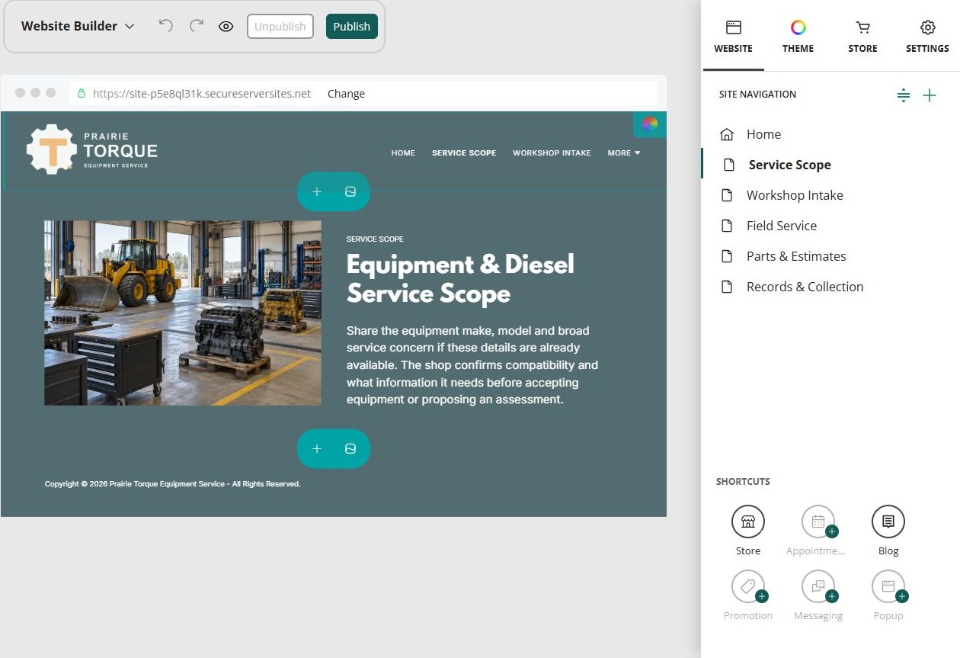Redo the last edit
960x658 pixels.
pyautogui.click(x=197, y=26)
